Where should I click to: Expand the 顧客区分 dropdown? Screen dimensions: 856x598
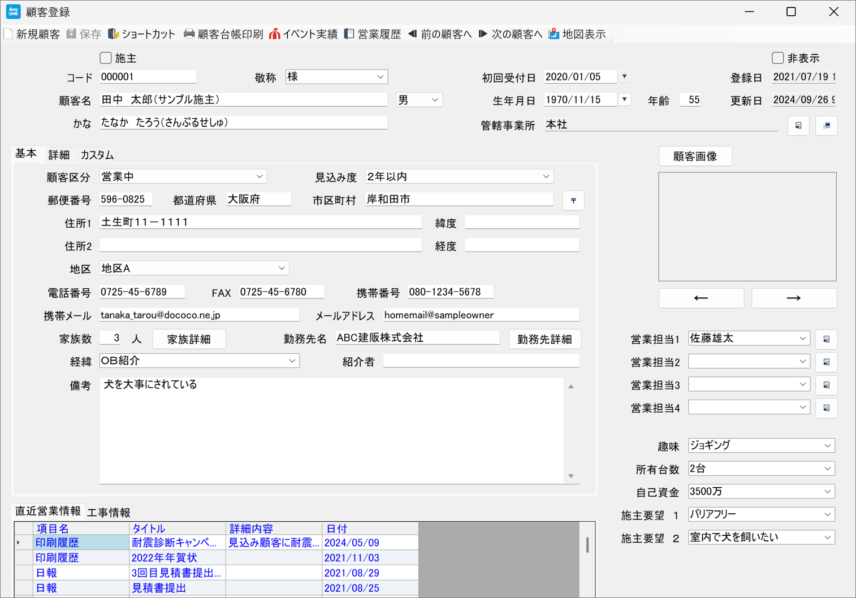click(x=260, y=177)
